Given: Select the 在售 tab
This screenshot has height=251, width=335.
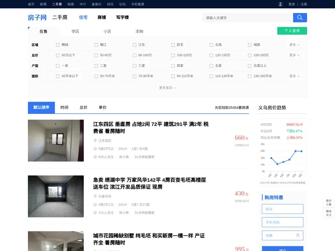Looking at the screenshot, I should 43,32.
